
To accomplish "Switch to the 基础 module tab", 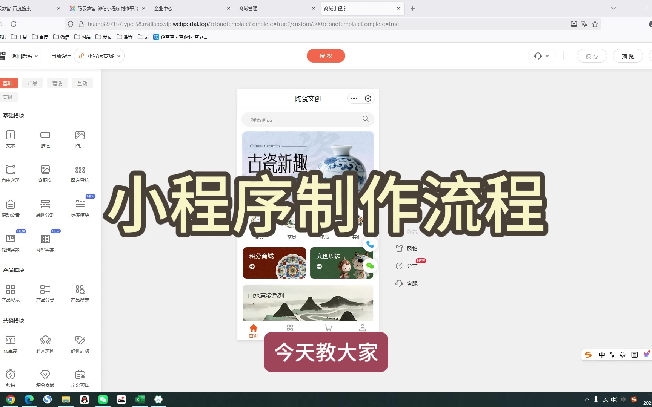I will [x=8, y=83].
